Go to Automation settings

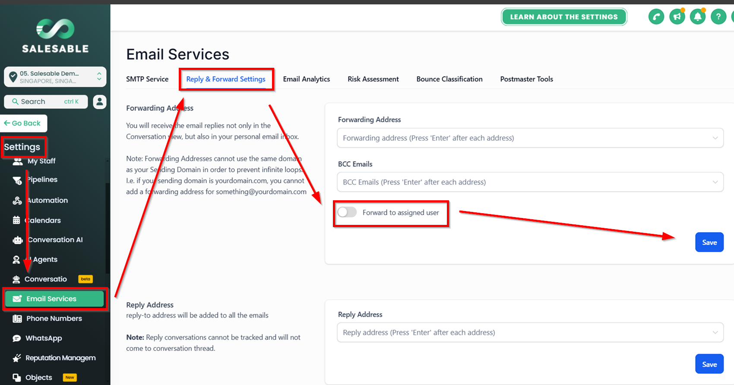47,200
